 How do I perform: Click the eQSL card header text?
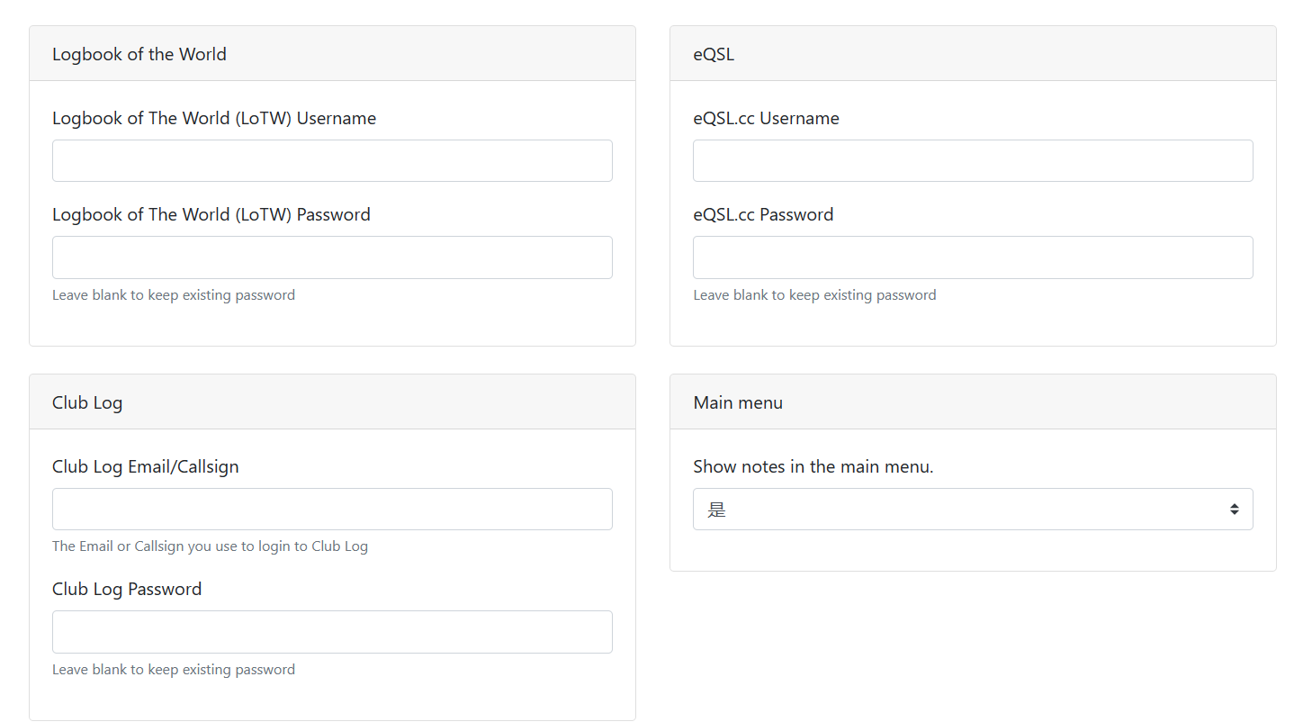click(x=714, y=54)
